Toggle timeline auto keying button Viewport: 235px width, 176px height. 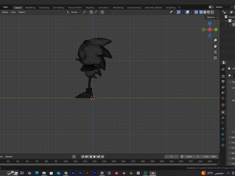click(74, 156)
